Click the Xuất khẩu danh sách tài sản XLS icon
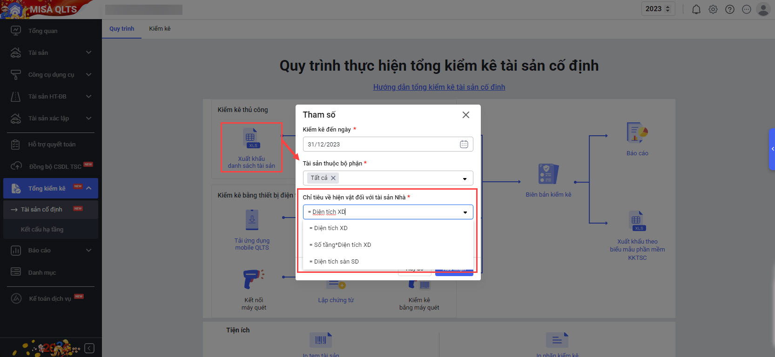Screen dimensions: 775x357 [x=251, y=138]
